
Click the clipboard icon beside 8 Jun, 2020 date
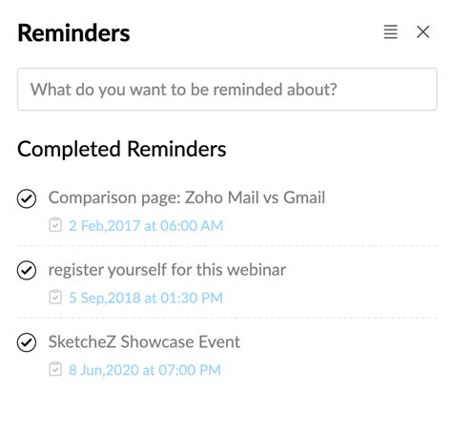[x=55, y=369]
